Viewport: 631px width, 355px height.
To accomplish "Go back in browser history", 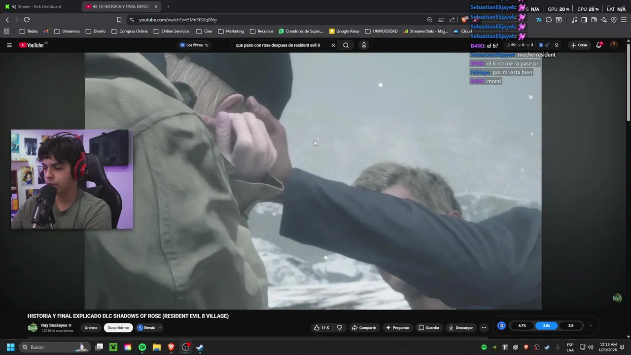I will point(7,20).
